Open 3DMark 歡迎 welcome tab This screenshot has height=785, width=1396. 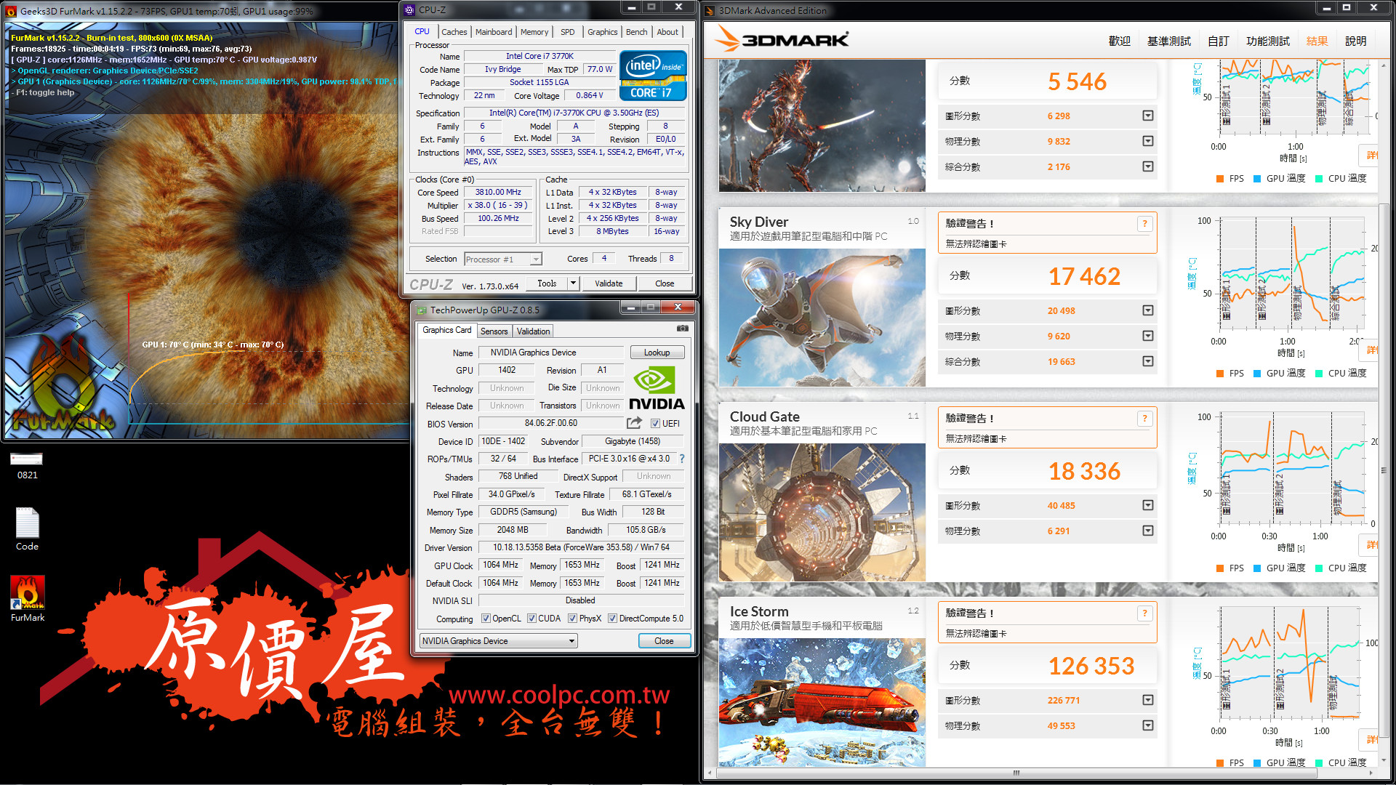[x=1120, y=41]
